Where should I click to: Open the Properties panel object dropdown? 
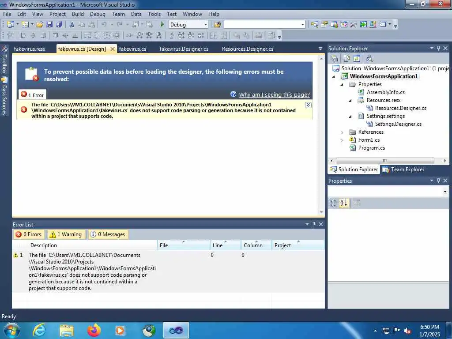(445, 192)
